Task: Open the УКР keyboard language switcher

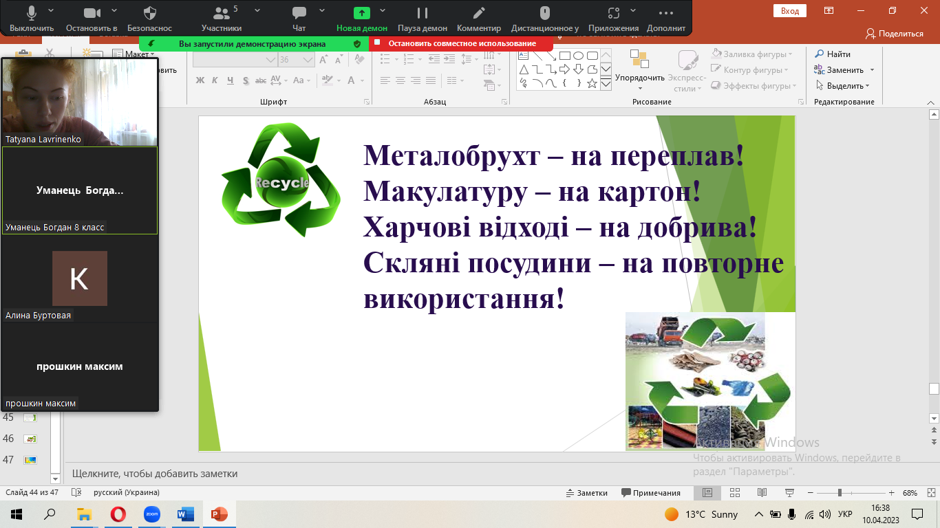Action: [846, 514]
